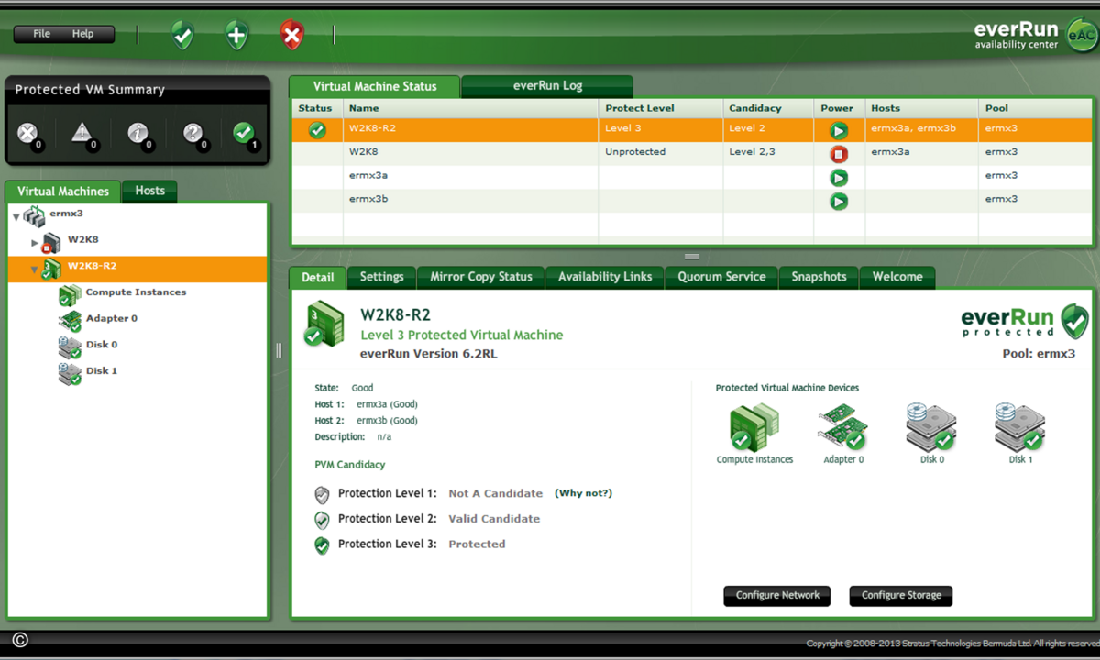Select ermx3 pool in the tree

[x=66, y=214]
